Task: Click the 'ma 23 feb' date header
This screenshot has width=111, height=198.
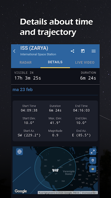Action: (23, 89)
